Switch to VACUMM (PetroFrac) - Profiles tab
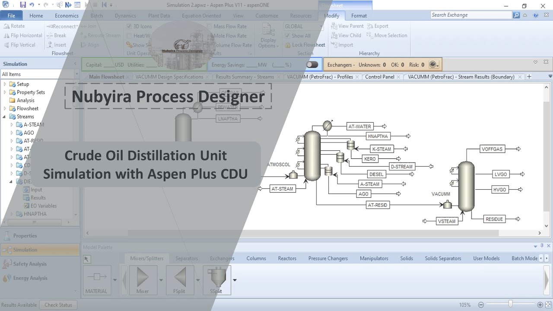 [x=320, y=77]
